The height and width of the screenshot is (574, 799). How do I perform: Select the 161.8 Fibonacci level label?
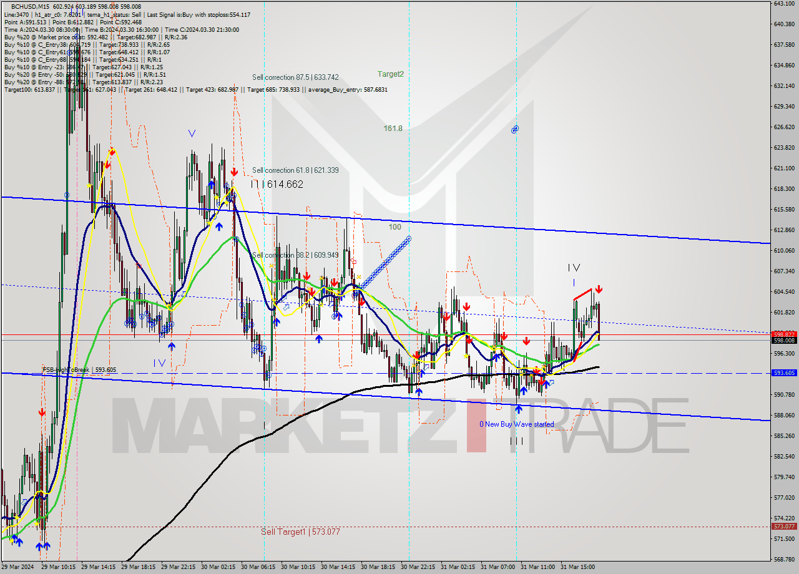click(x=393, y=129)
